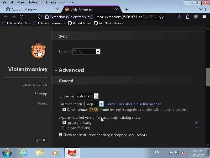Close the Violentmonkey tab

pyautogui.click(x=117, y=9)
